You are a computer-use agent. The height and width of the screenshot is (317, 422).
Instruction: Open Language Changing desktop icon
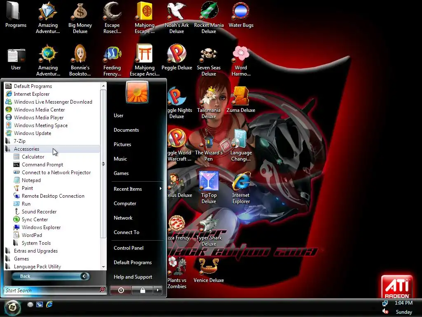click(241, 146)
